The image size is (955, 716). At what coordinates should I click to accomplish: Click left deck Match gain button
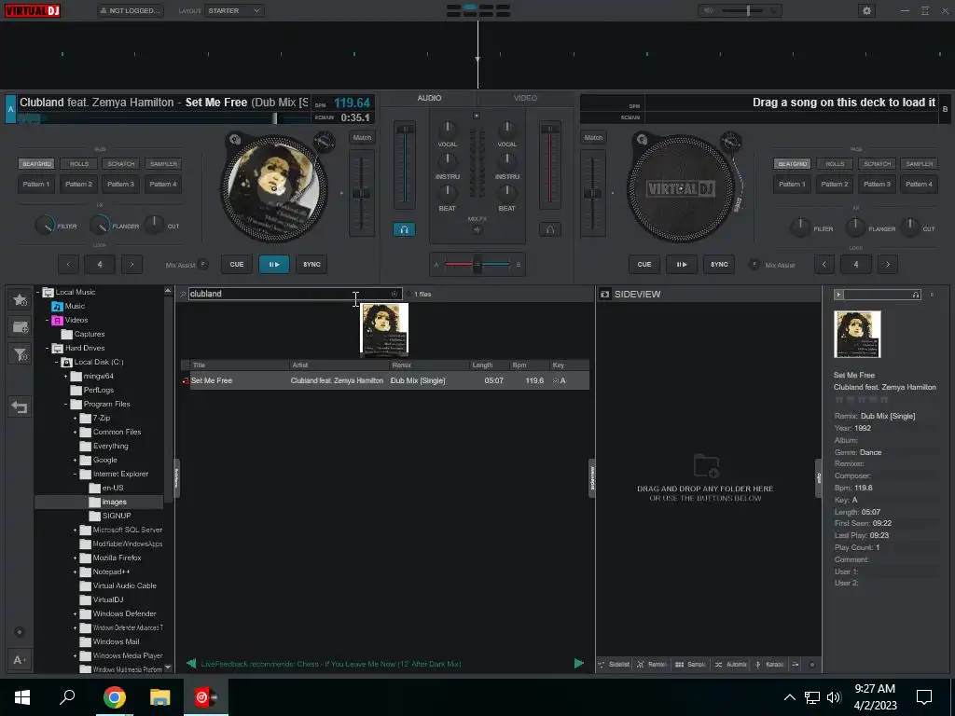pos(362,138)
